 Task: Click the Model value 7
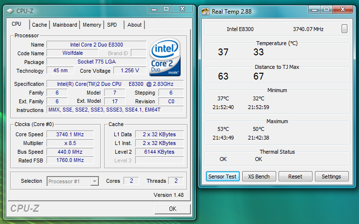pyautogui.click(x=115, y=93)
